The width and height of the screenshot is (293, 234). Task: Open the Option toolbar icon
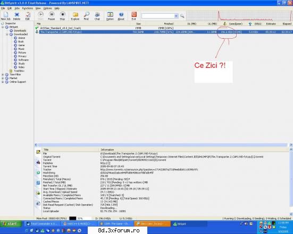tap(110, 16)
